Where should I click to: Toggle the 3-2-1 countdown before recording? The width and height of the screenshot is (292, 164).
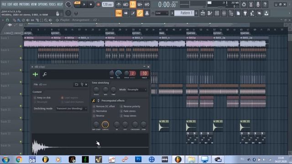point(133,4)
